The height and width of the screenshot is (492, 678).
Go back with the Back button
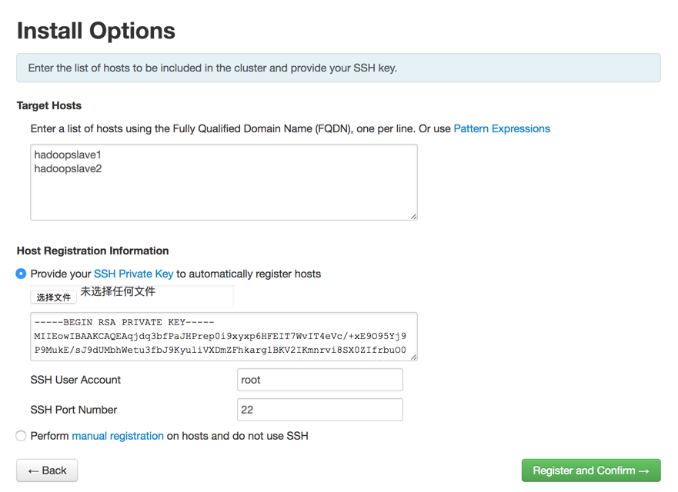click(x=47, y=470)
